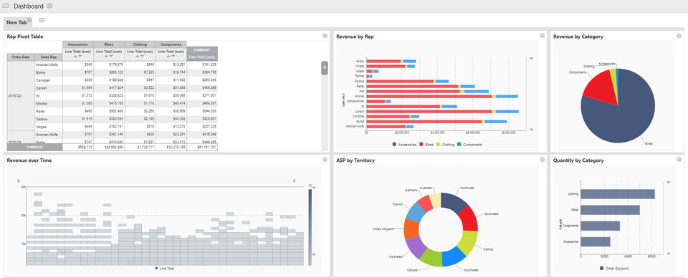The width and height of the screenshot is (688, 278).
Task: Sort Components Line Total descending arrow
Action: tap(173, 56)
